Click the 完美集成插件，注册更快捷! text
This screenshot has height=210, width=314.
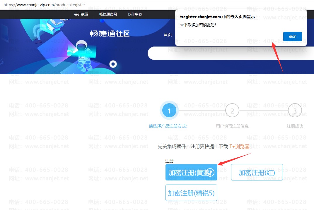point(187,147)
